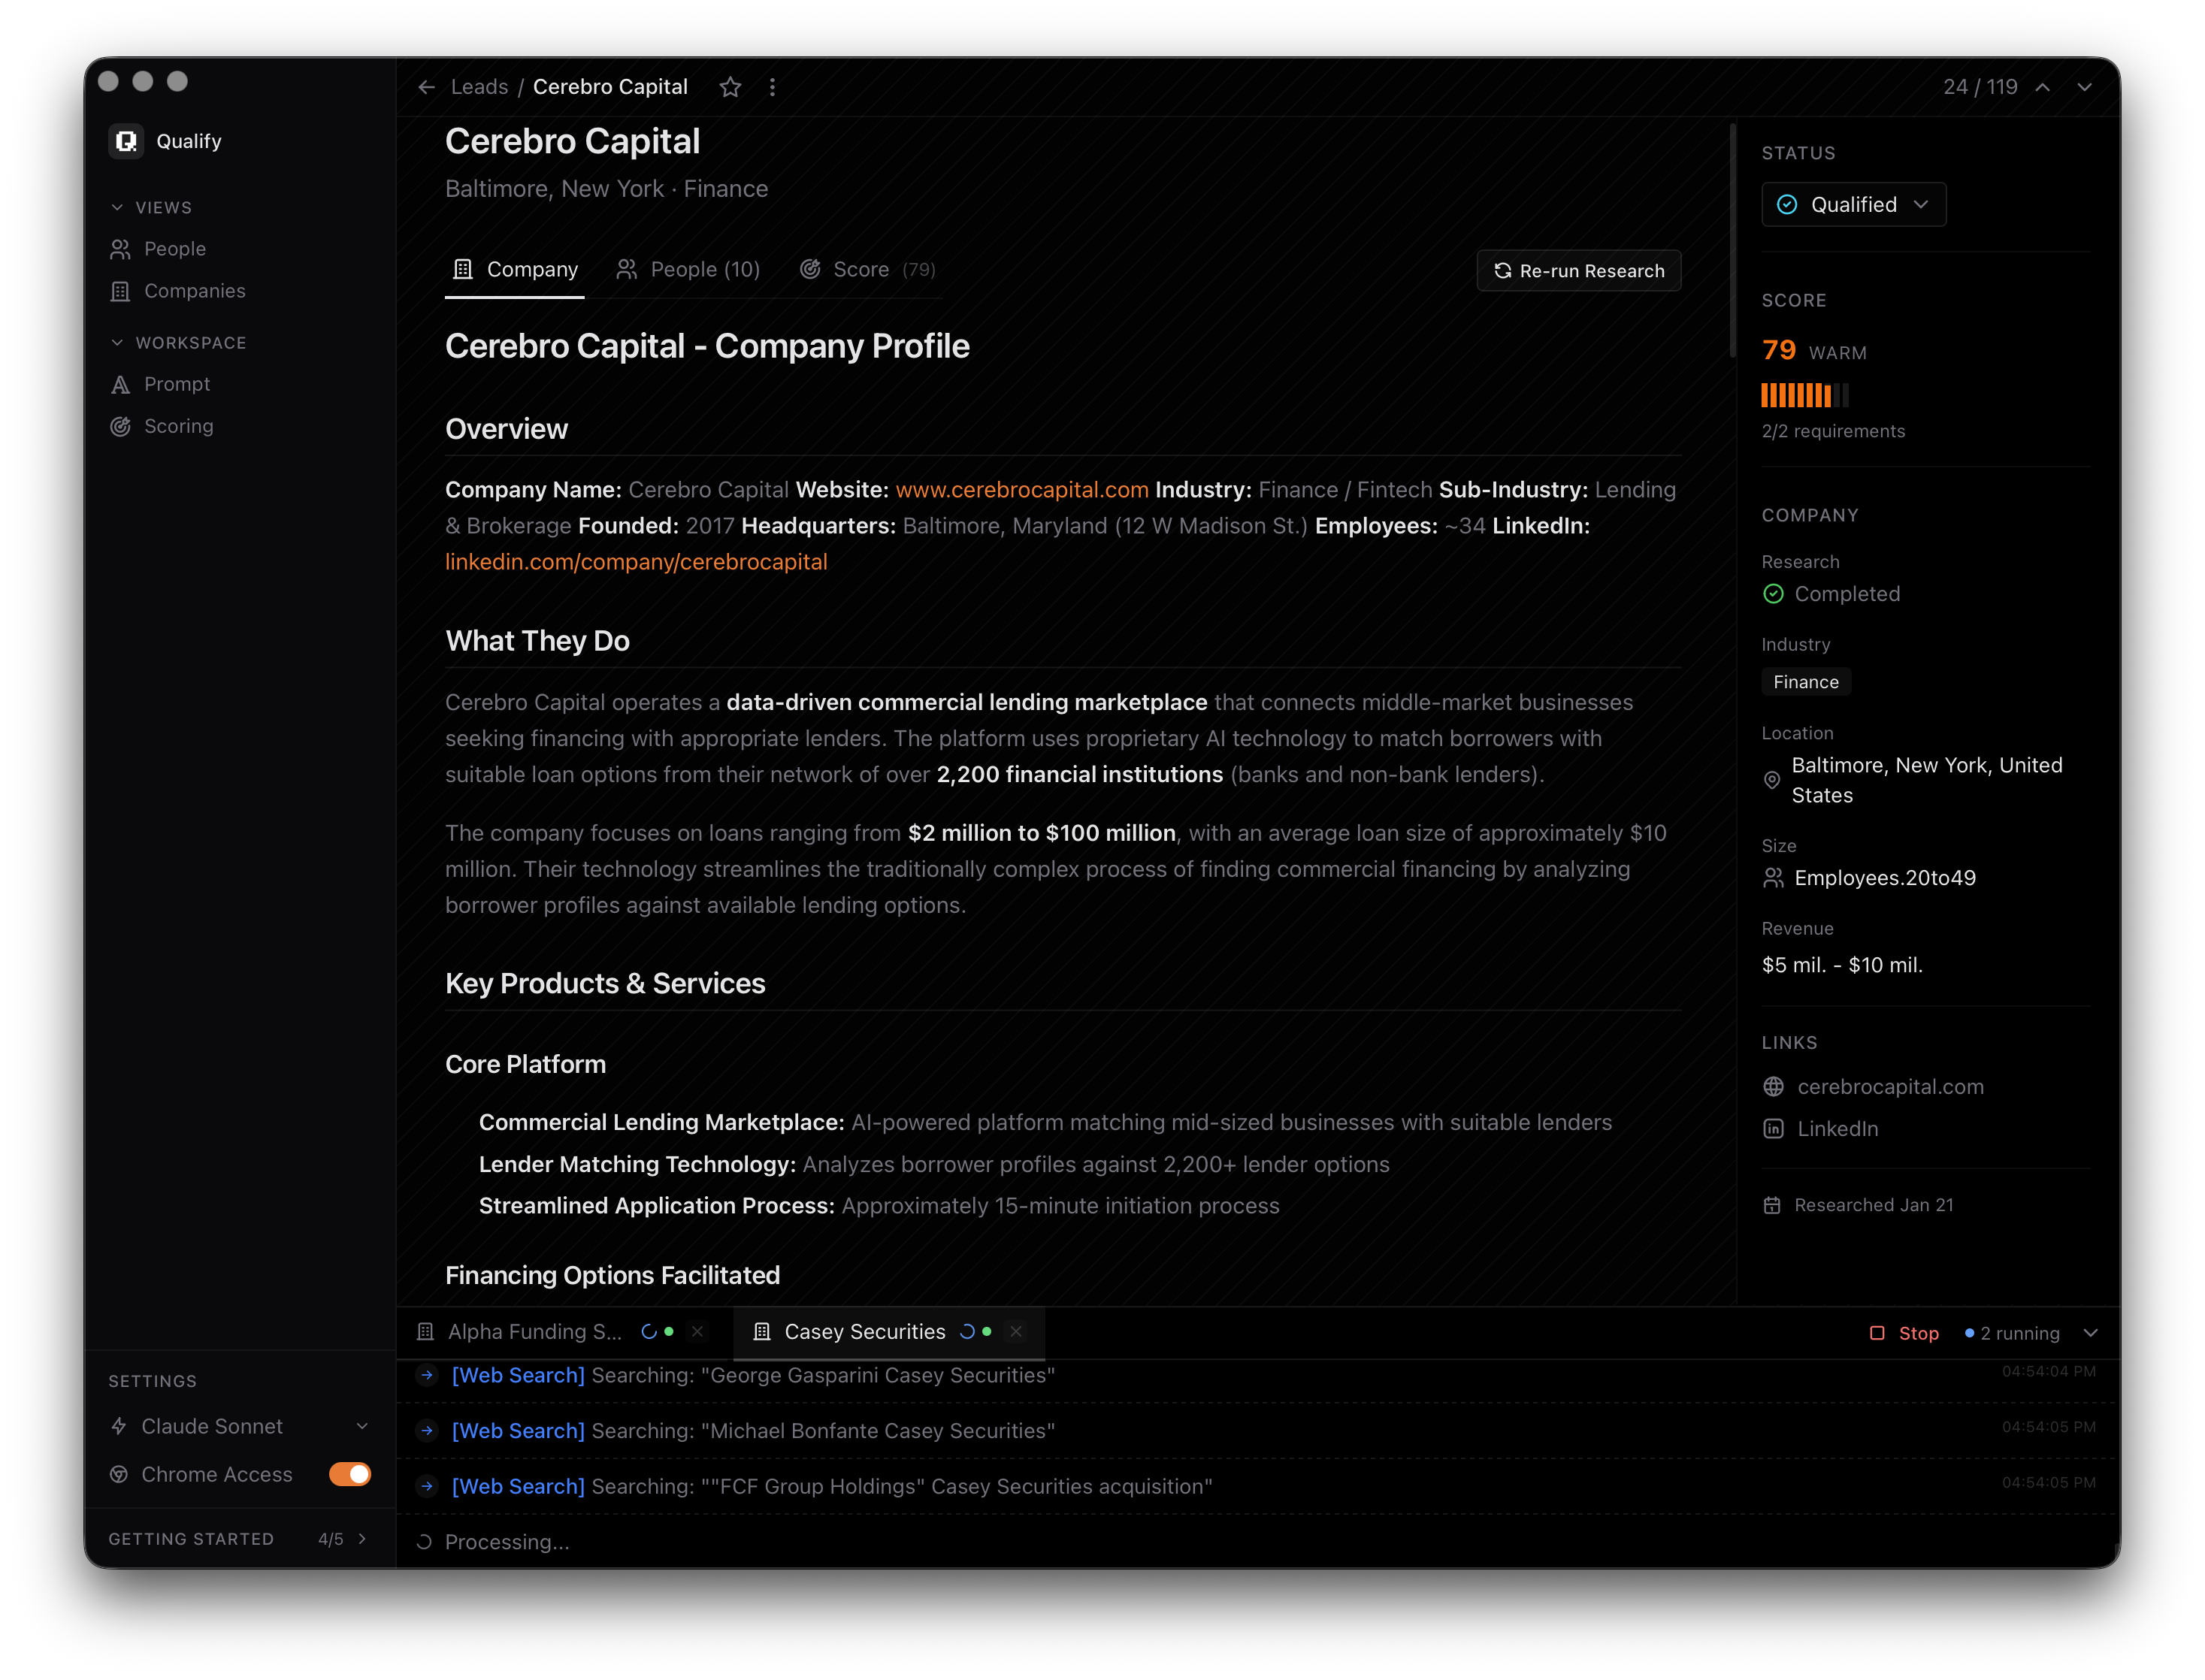Open cerebrocapital.com in Links section
The height and width of the screenshot is (1680, 2205).
click(x=1890, y=1087)
